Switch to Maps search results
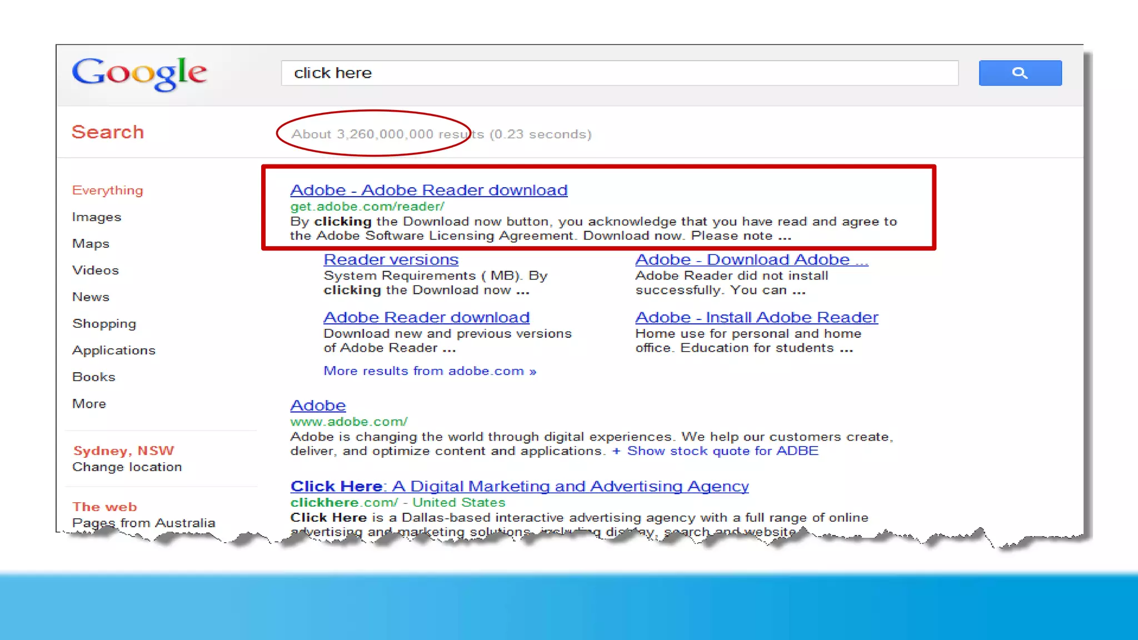Screen dimensions: 1138x640 91,244
